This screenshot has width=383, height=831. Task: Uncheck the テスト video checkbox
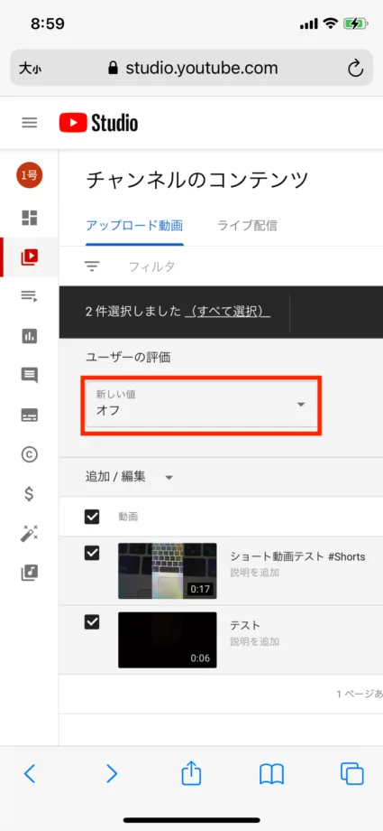point(92,622)
